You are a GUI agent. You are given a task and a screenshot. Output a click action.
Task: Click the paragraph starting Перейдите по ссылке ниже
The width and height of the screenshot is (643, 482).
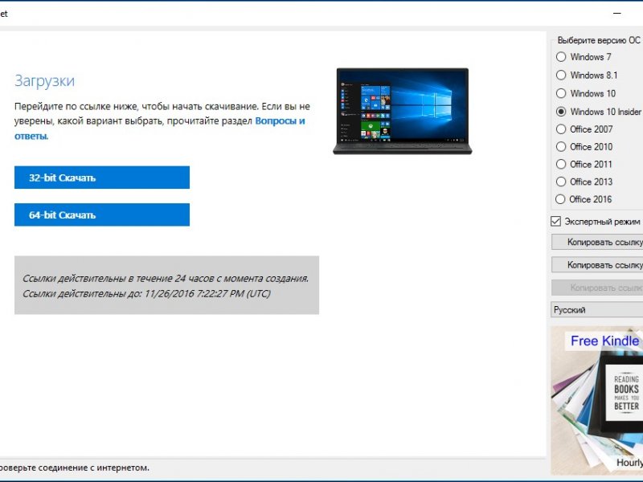pyautogui.click(x=162, y=121)
